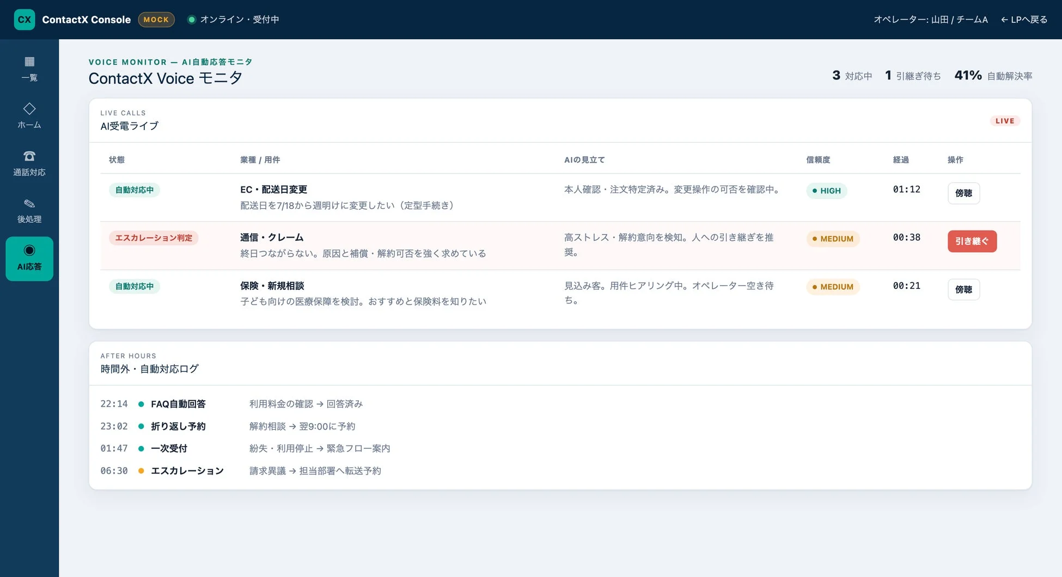Click the 折り返し予約 log entry
1062x577 pixels.
pos(178,426)
